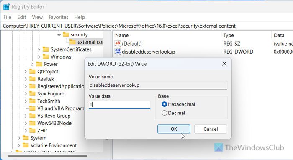This screenshot has width=293, height=160.
Task: Click the Registry Editor app icon
Action: pyautogui.click(x=7, y=7)
